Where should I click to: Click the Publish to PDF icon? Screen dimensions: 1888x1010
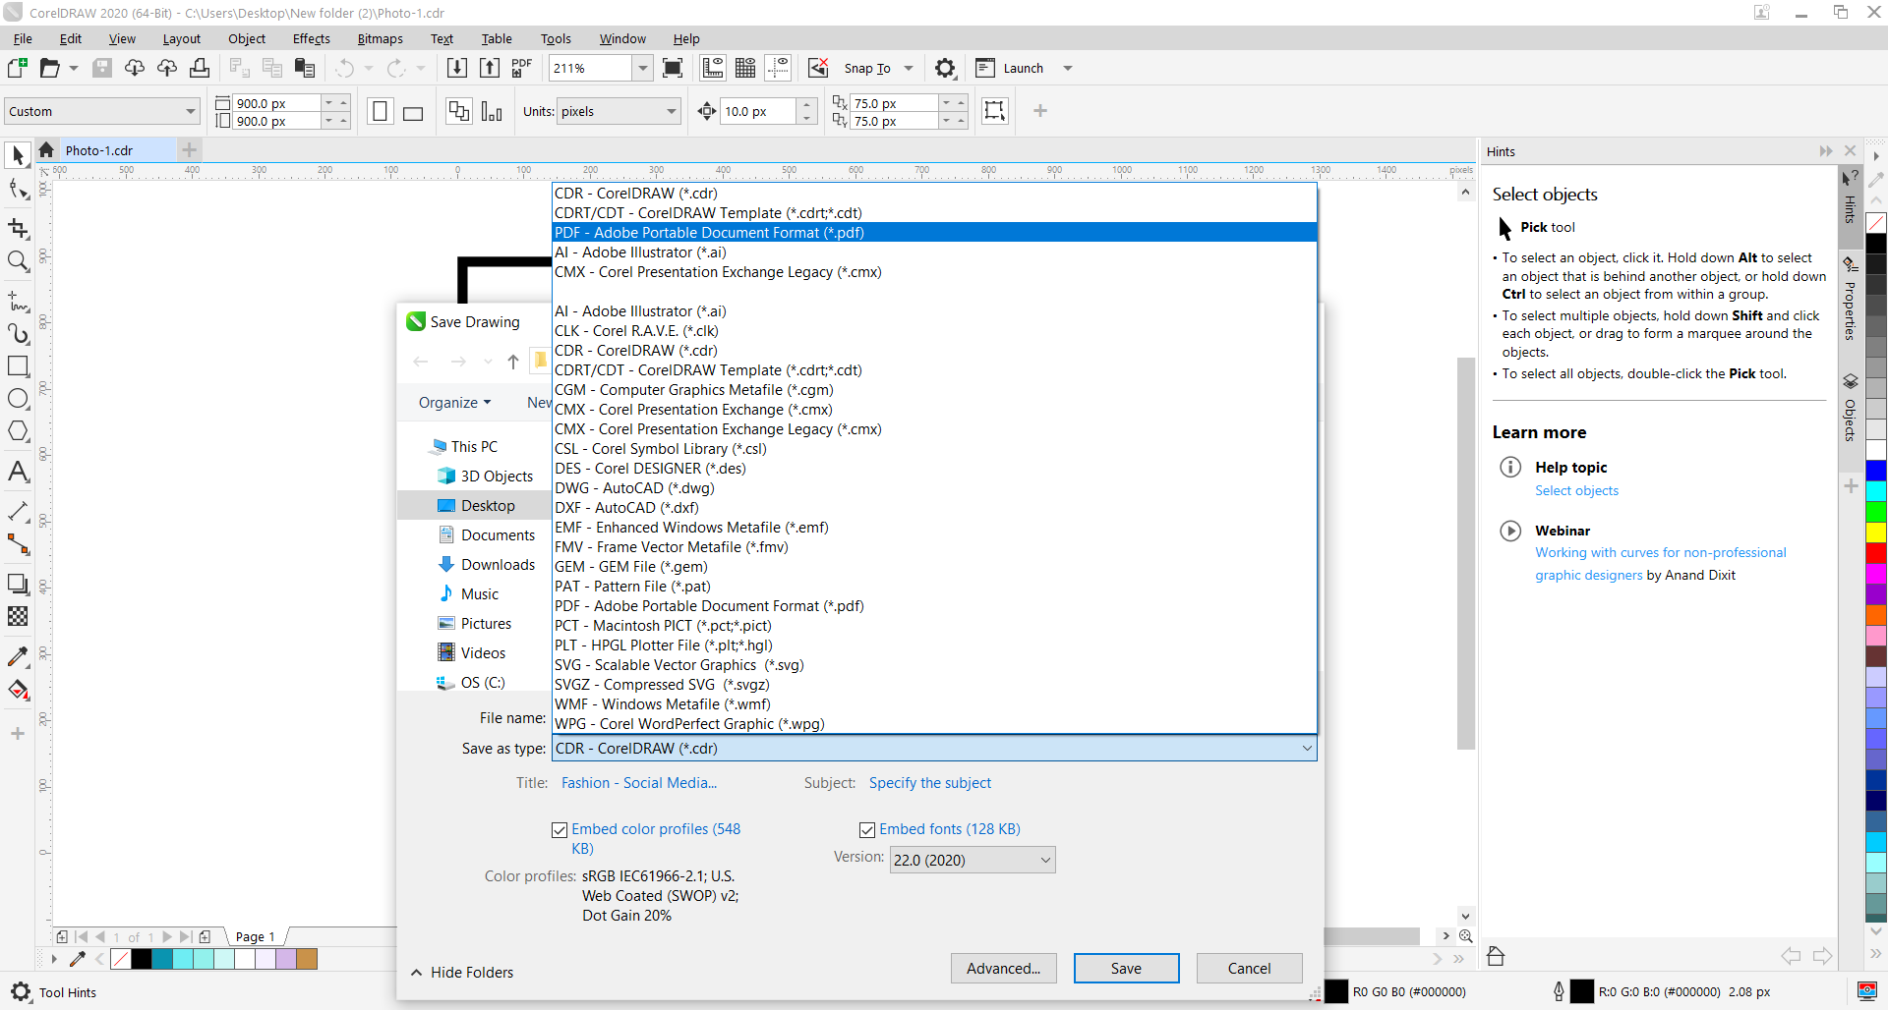click(521, 68)
